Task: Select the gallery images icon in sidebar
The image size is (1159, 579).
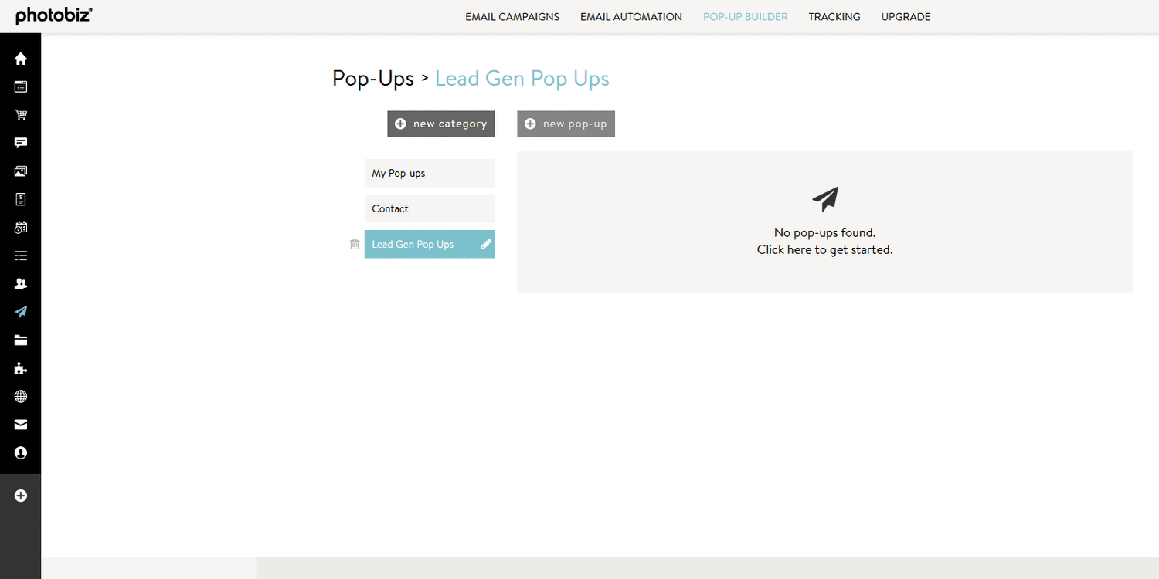Action: (x=21, y=171)
